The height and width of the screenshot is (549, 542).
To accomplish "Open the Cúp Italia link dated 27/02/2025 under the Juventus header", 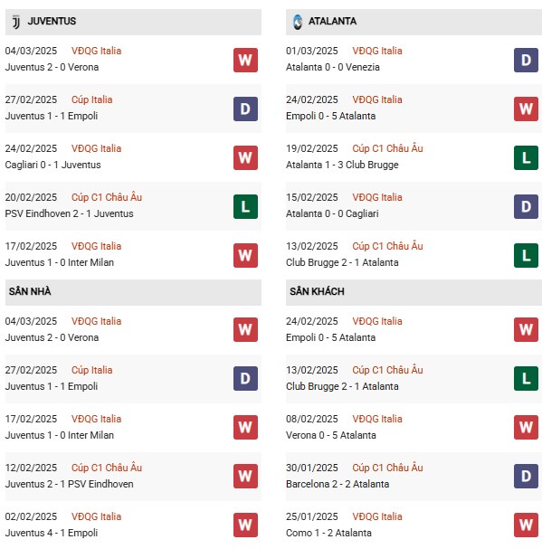I will [92, 99].
